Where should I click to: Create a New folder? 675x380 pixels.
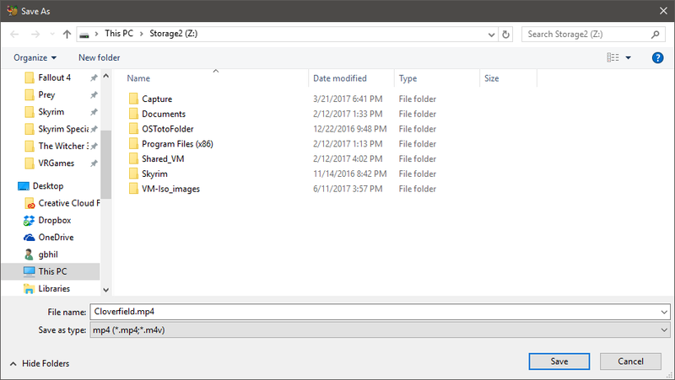99,57
